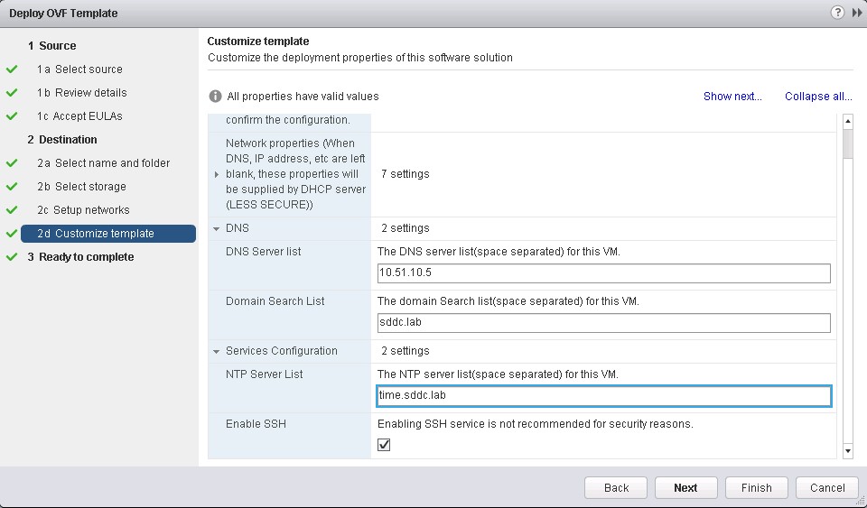Screen dimensions: 867x508
Task: Disable the Enable SSH checkbox
Action: [x=384, y=445]
